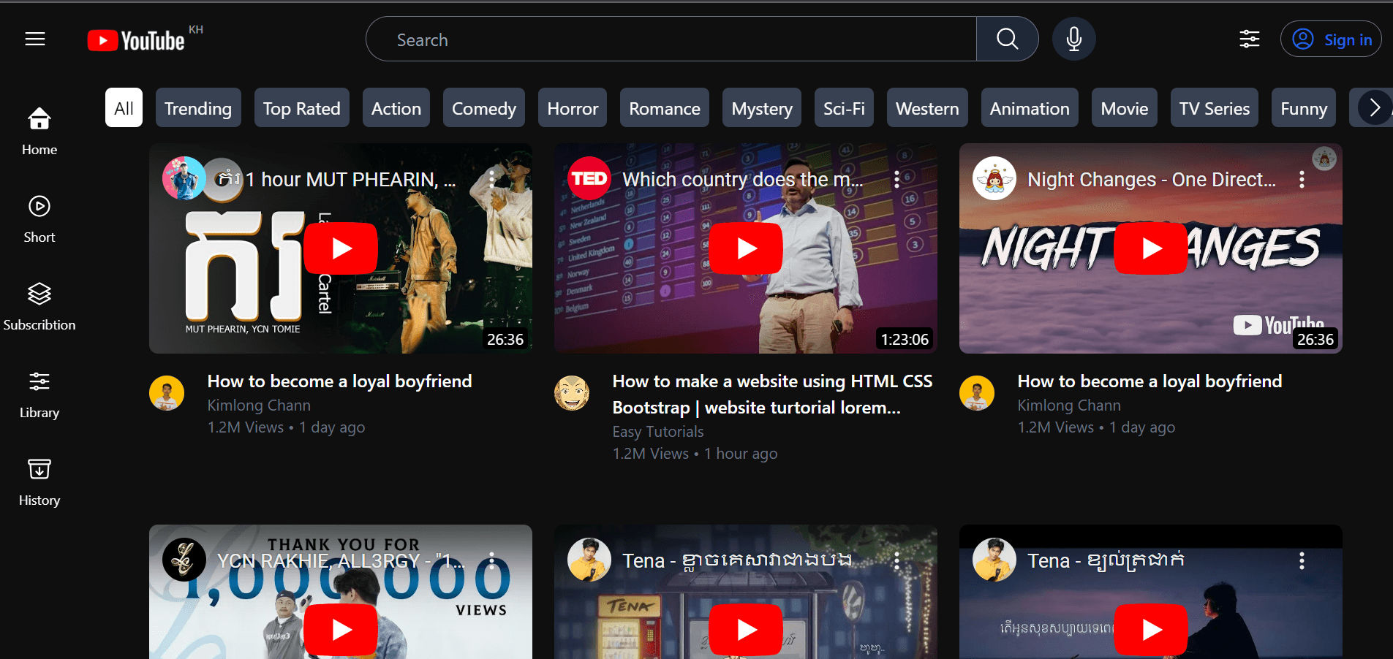This screenshot has height=659, width=1393.
Task: Open the filter settings sliders icon
Action: pyautogui.click(x=1249, y=39)
